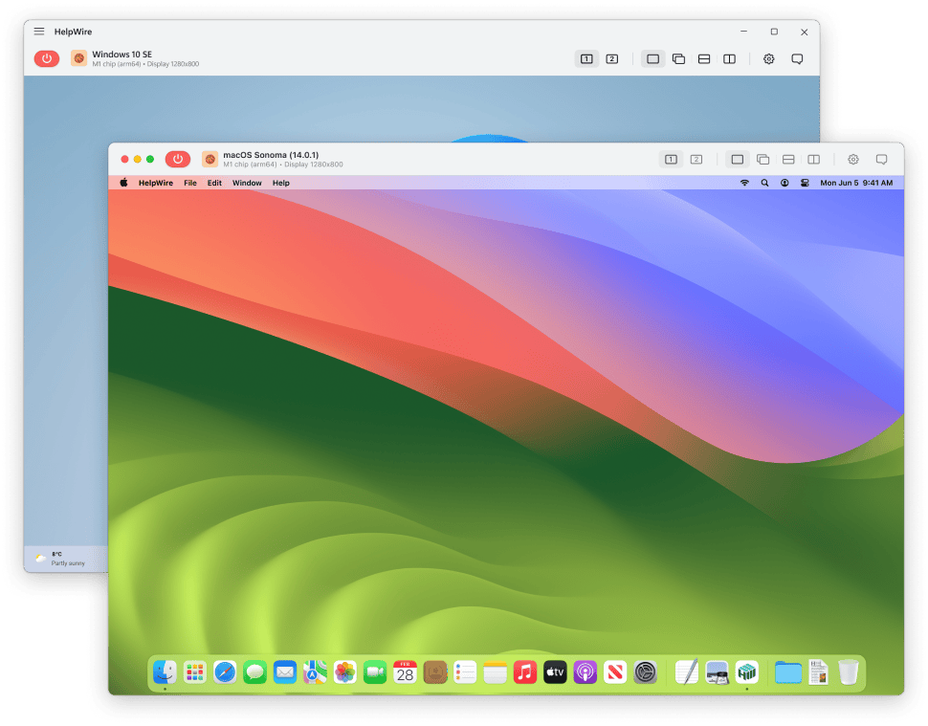Click the red power button for macOS Sonoma session

coord(177,159)
